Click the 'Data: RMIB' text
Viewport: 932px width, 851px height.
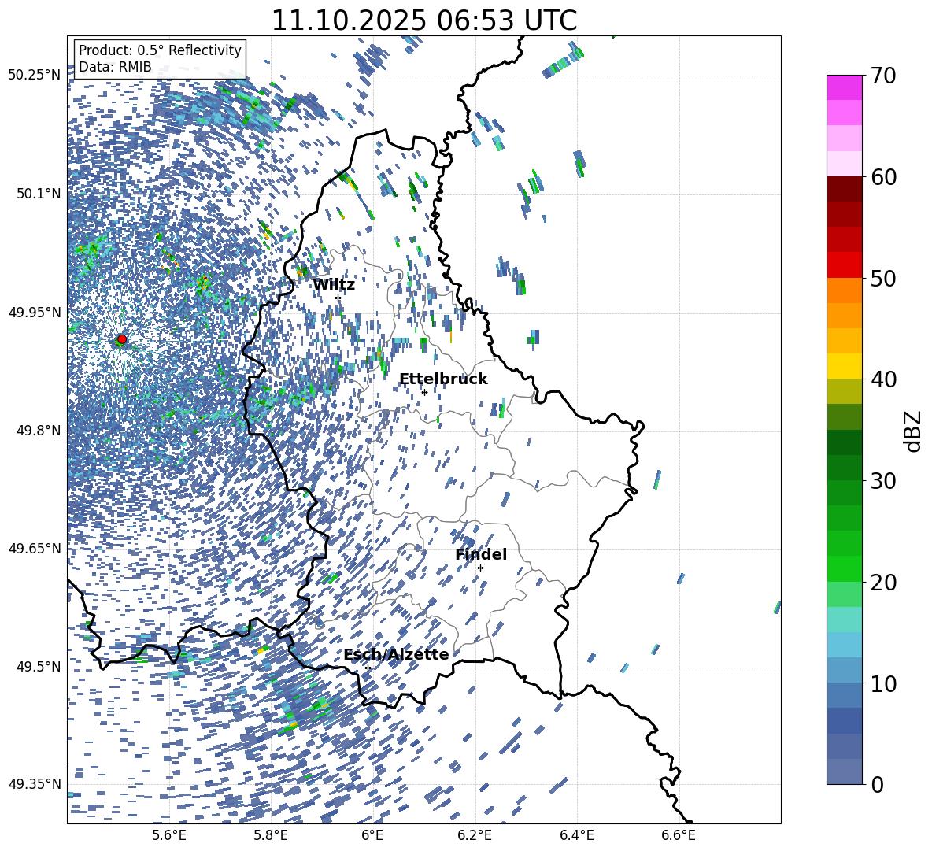pos(115,67)
